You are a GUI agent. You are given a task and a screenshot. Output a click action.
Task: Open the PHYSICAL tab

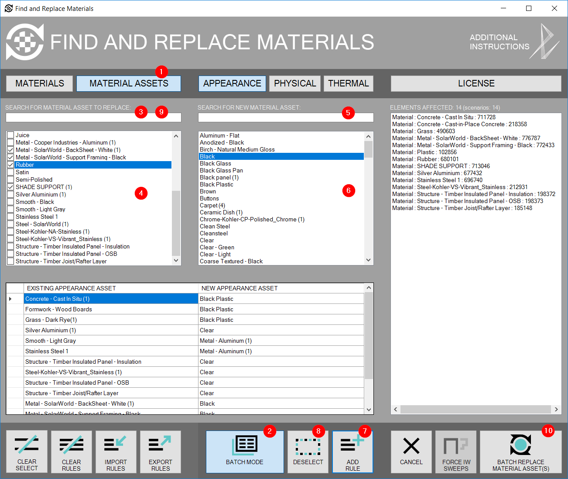[x=294, y=83]
